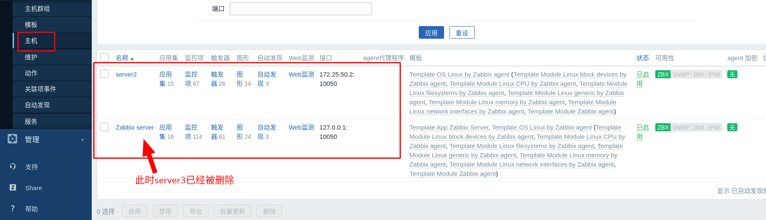Open Web监测 for Zabbix server
Screen dimensions: 766x220
(x=301, y=127)
